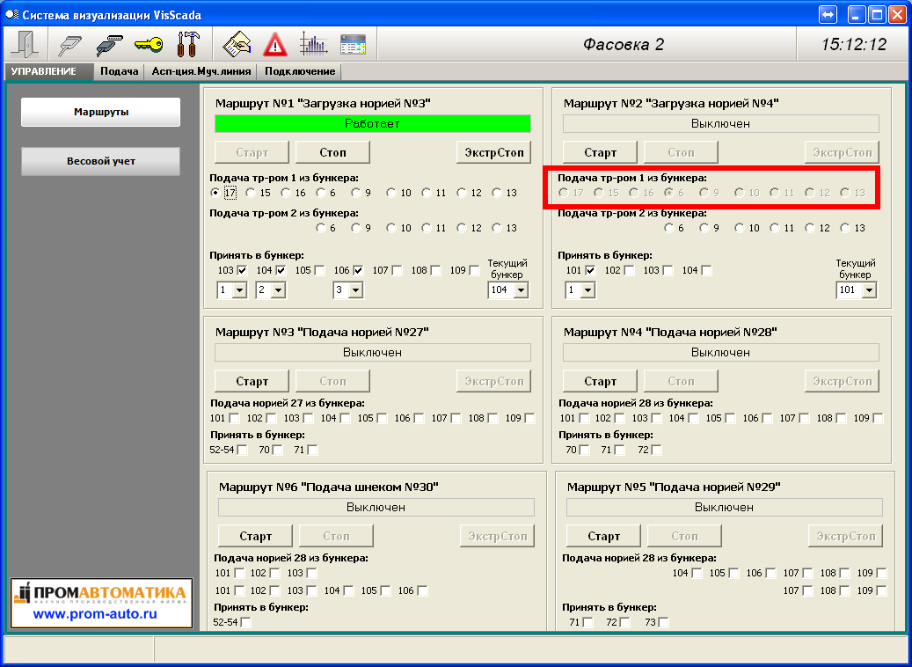Uncheck bunker 103 in Route №1 receive list
Viewport: 912px width, 667px height.
click(x=242, y=270)
